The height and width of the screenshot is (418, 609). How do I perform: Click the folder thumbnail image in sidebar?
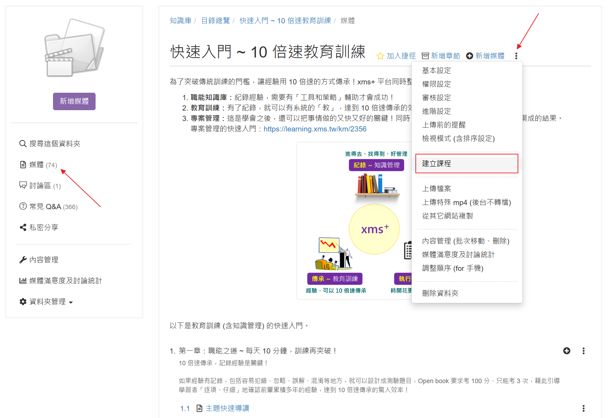coord(74,48)
